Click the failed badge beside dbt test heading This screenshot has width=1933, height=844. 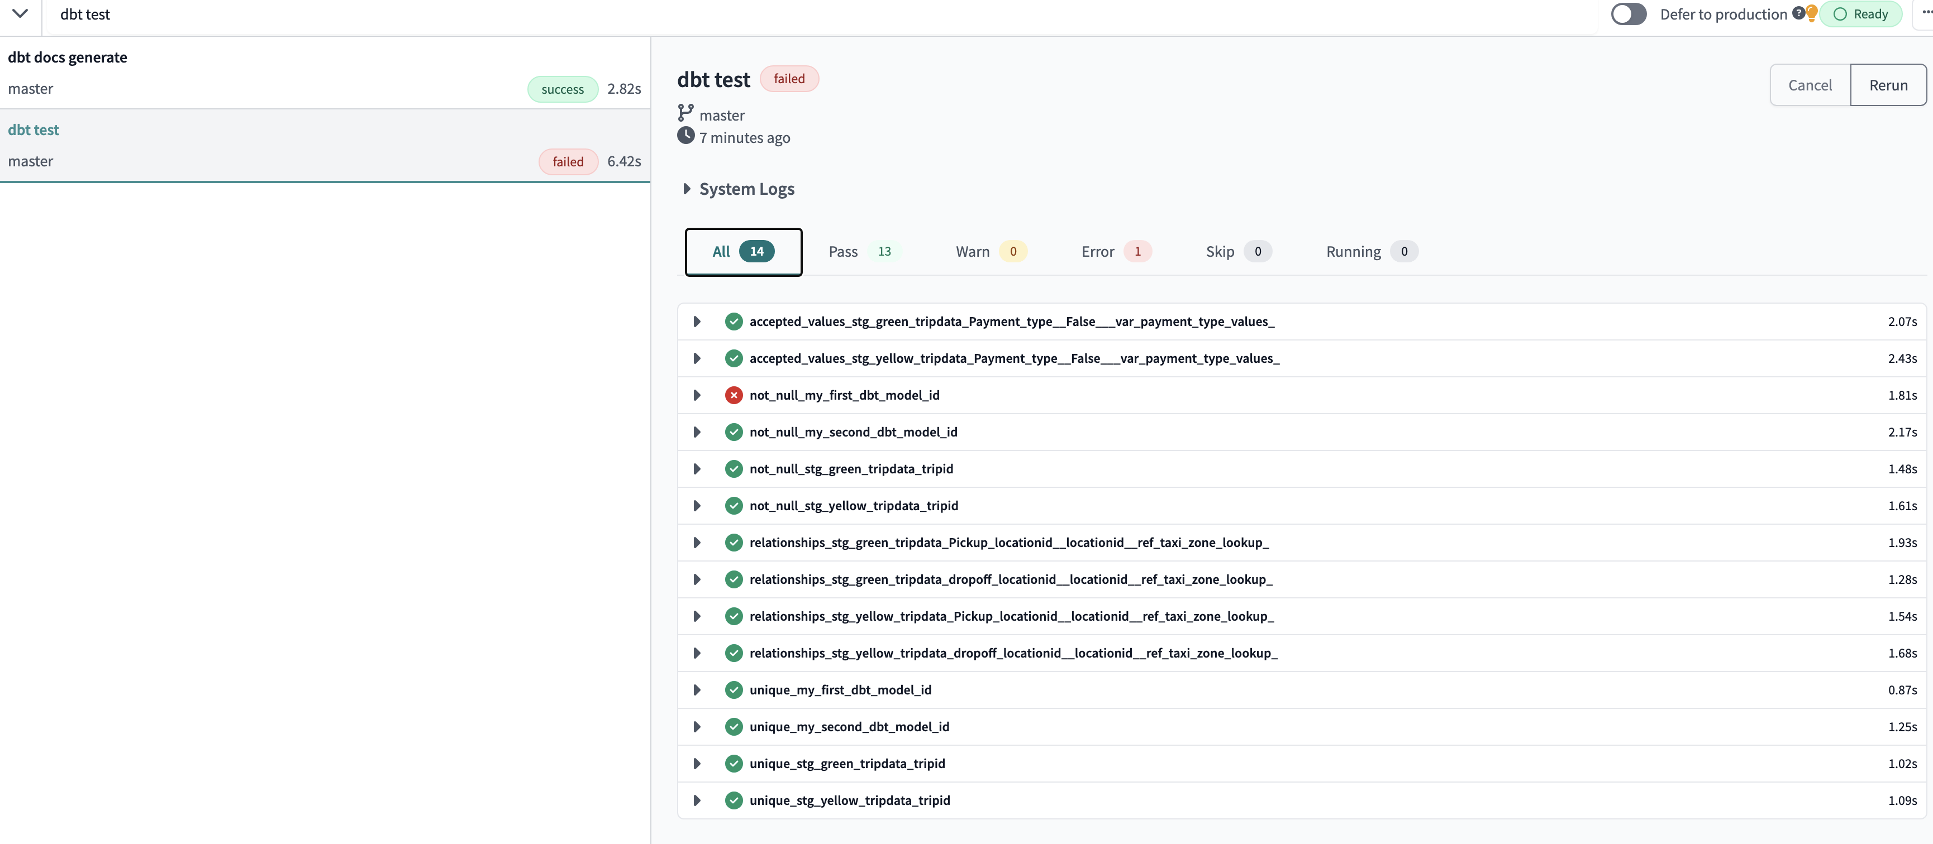tap(789, 79)
